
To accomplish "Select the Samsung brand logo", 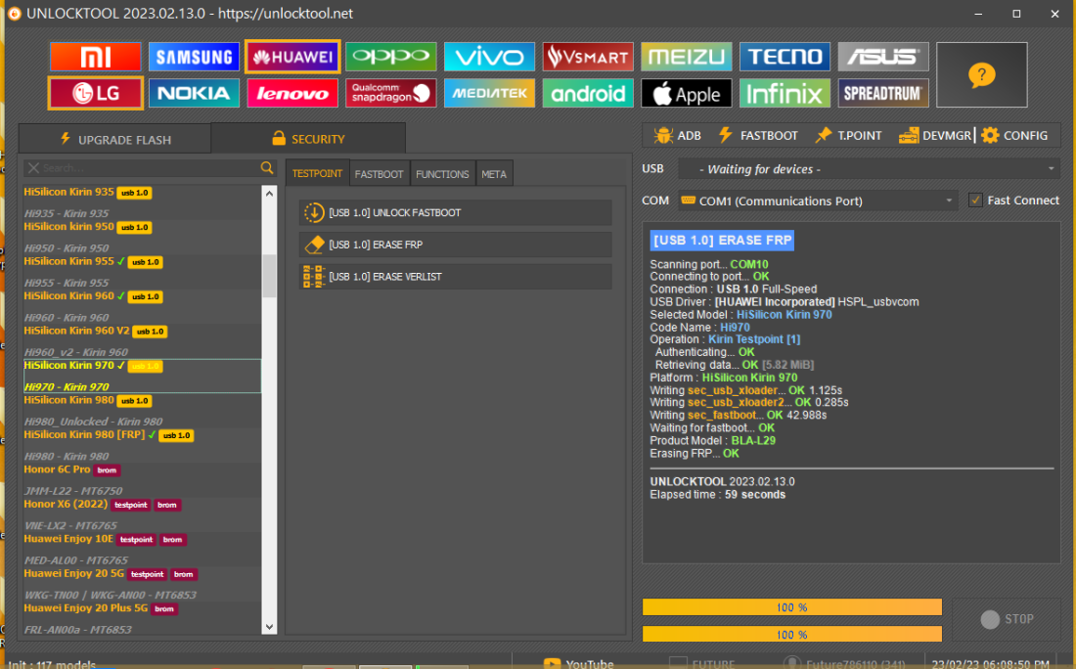I will (x=195, y=57).
